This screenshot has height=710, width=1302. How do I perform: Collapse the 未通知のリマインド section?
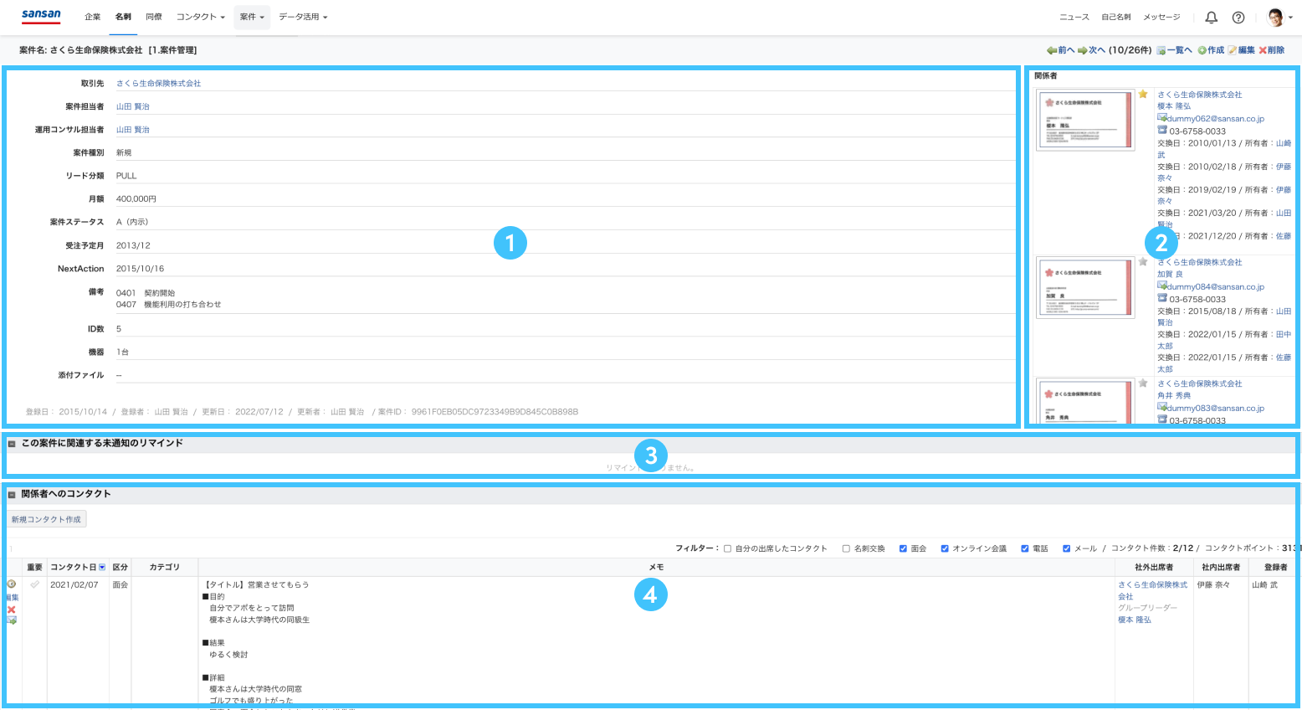(12, 444)
